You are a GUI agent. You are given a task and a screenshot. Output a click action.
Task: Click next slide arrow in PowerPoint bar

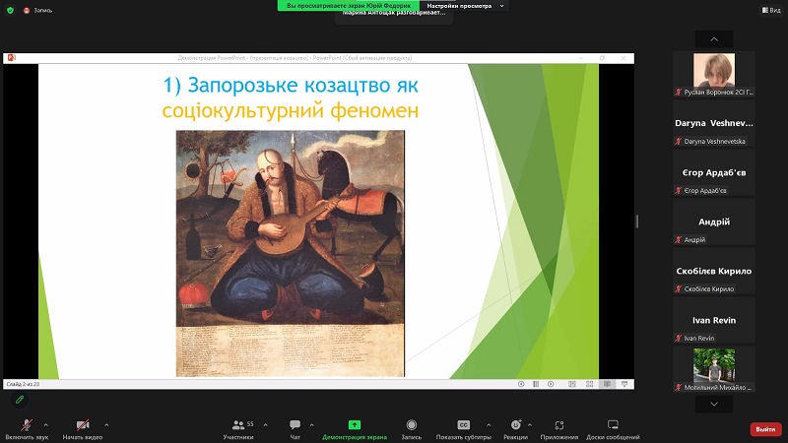click(551, 384)
